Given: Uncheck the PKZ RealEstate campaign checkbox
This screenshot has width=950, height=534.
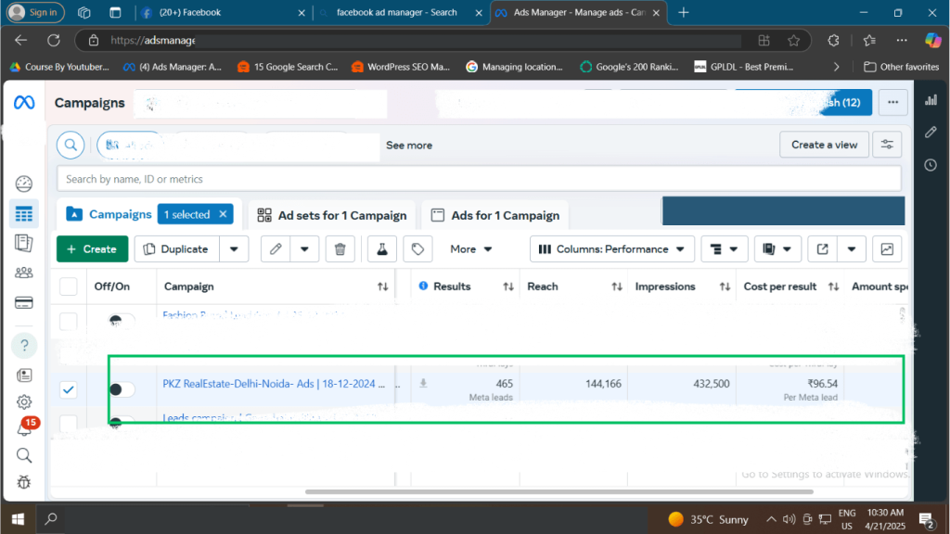Looking at the screenshot, I should pyautogui.click(x=69, y=389).
